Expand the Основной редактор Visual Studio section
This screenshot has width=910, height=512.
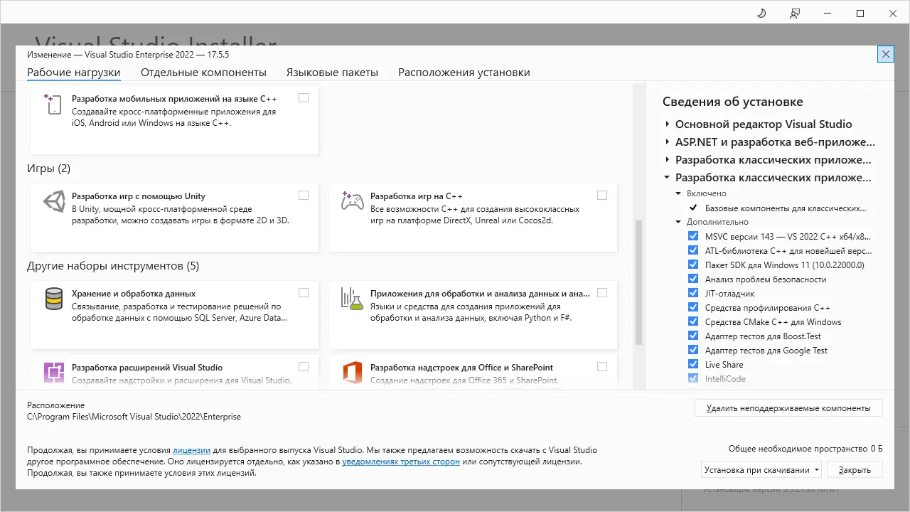click(x=668, y=124)
